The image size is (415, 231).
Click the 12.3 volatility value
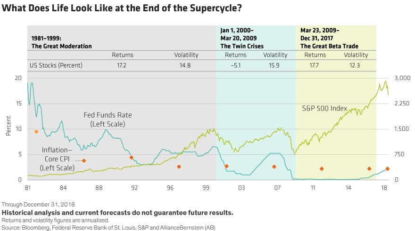[355, 65]
